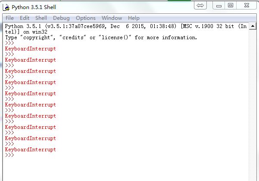
Task: Click the last red KeyboardInterrupt message
Action: click(x=30, y=150)
